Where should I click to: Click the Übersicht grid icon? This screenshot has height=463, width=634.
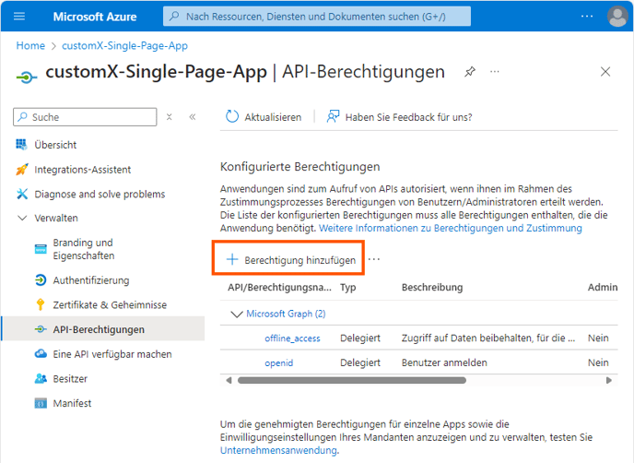coord(21,145)
